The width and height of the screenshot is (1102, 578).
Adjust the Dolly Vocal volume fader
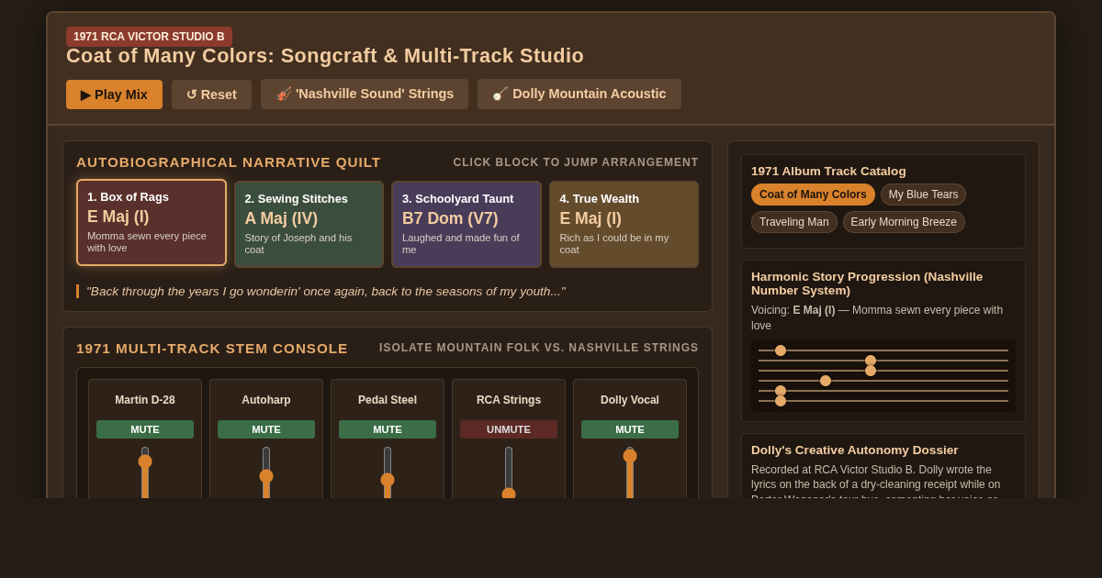click(630, 472)
